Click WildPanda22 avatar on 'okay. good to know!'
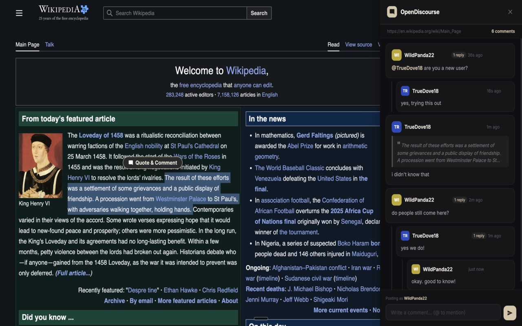The width and height of the screenshot is (522, 326). 416,269
